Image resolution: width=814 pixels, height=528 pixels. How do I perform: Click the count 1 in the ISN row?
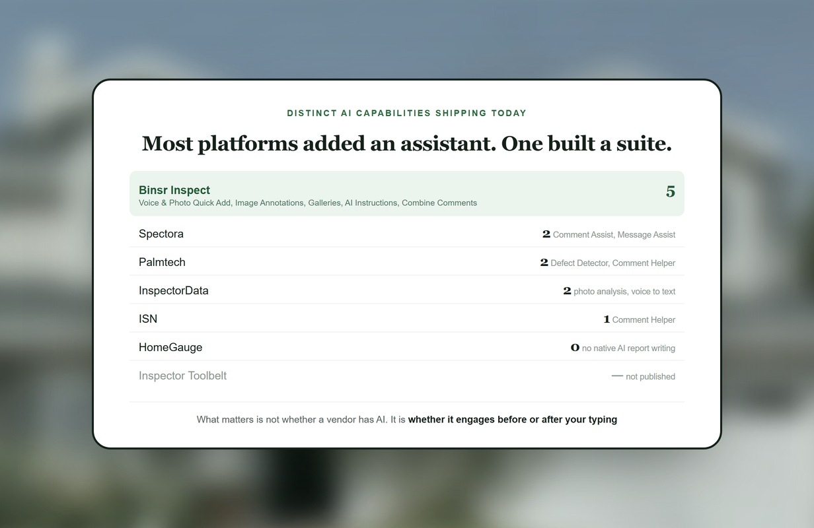(x=607, y=319)
